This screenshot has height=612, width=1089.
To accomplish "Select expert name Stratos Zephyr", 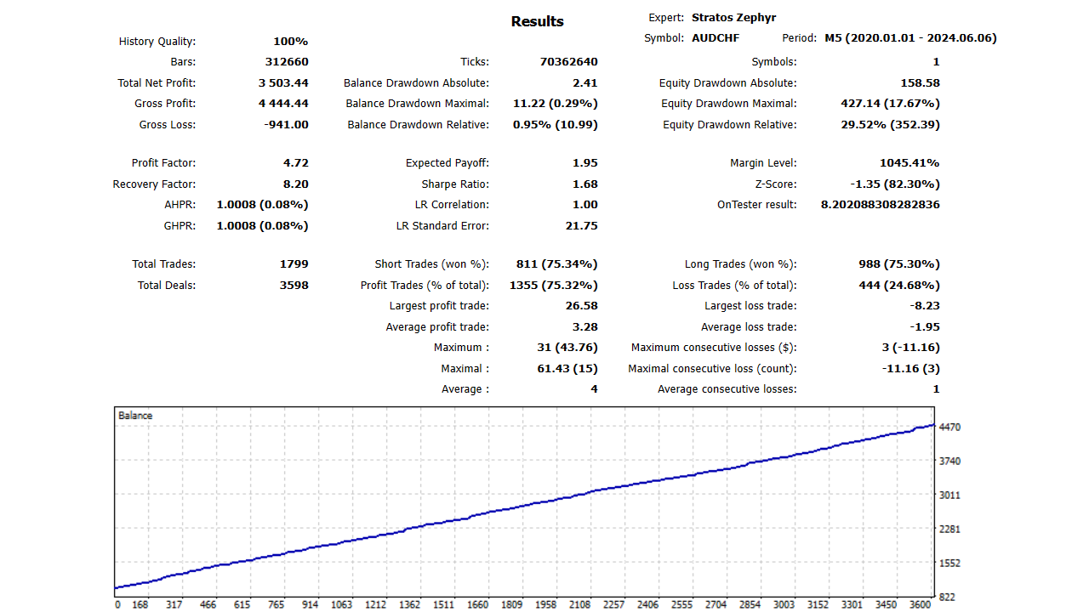I will (x=734, y=17).
